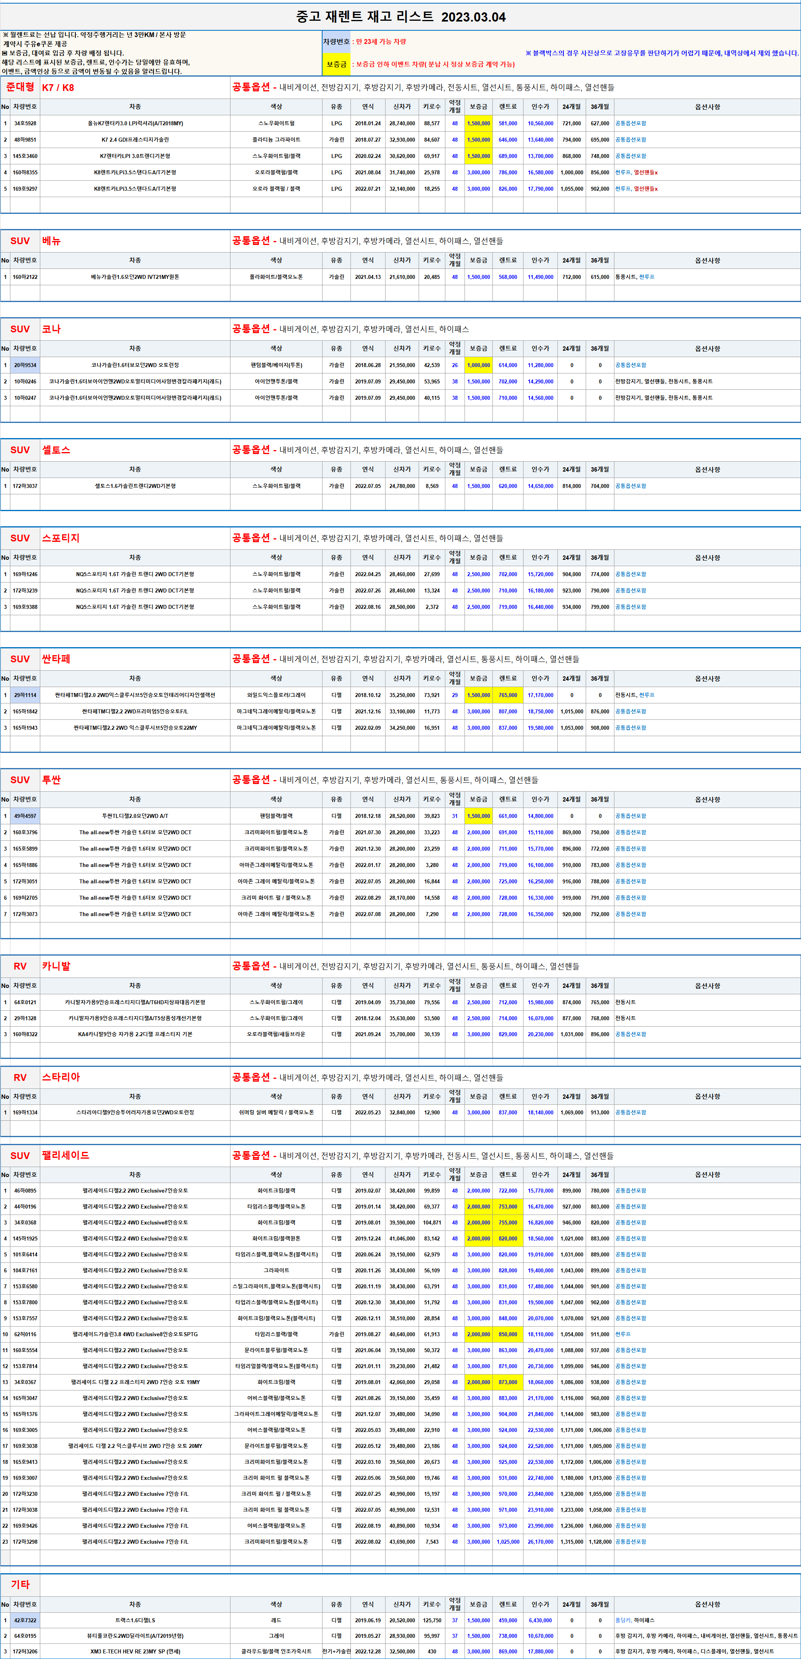The height and width of the screenshot is (1659, 801).
Task: Select the XM3 E-TECH HEV model cell
Action: click(135, 1651)
